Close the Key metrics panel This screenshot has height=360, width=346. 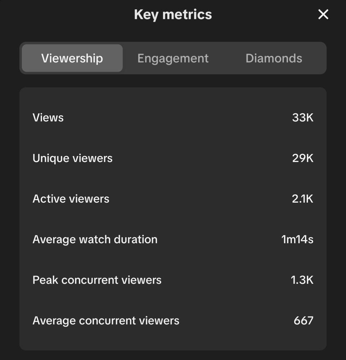pos(323,15)
